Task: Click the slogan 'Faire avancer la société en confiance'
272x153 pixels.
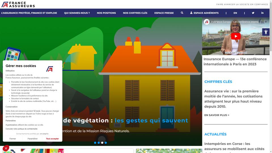Action: (242, 4)
